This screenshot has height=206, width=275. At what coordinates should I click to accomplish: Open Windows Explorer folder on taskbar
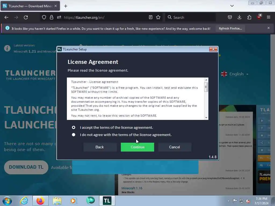[57, 201]
